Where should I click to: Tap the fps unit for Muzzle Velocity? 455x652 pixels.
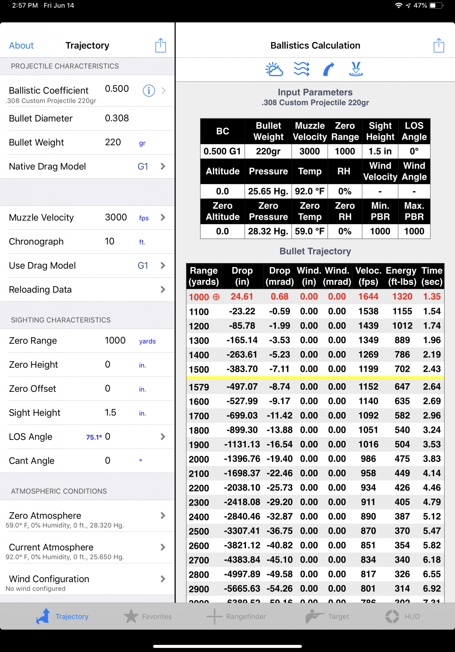pos(144,218)
